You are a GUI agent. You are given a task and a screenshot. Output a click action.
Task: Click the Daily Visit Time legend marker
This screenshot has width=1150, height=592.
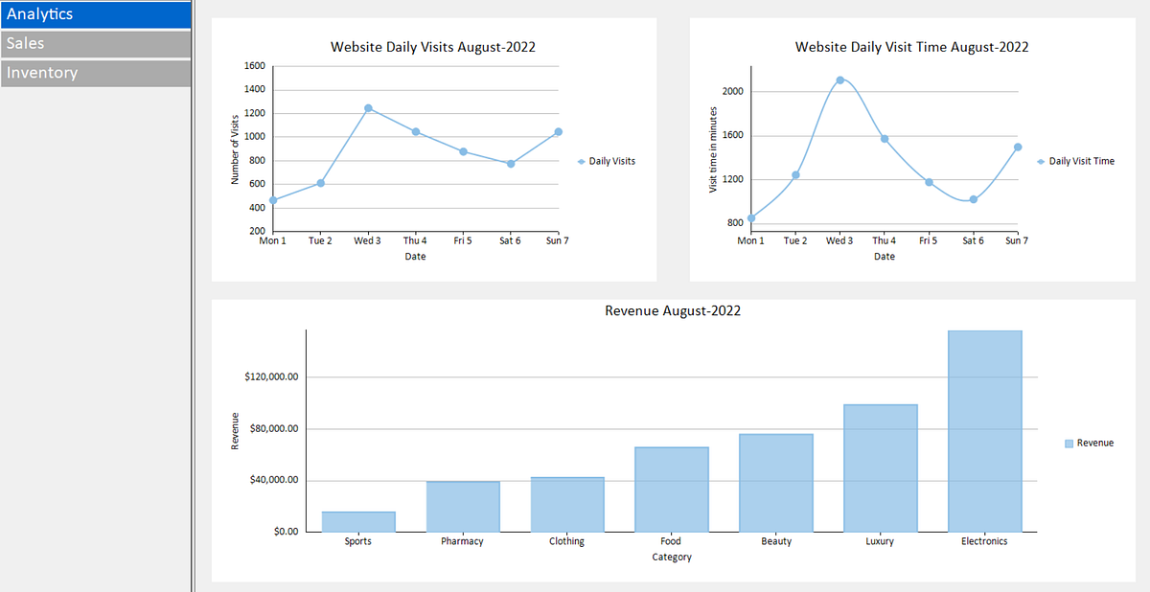[1042, 161]
